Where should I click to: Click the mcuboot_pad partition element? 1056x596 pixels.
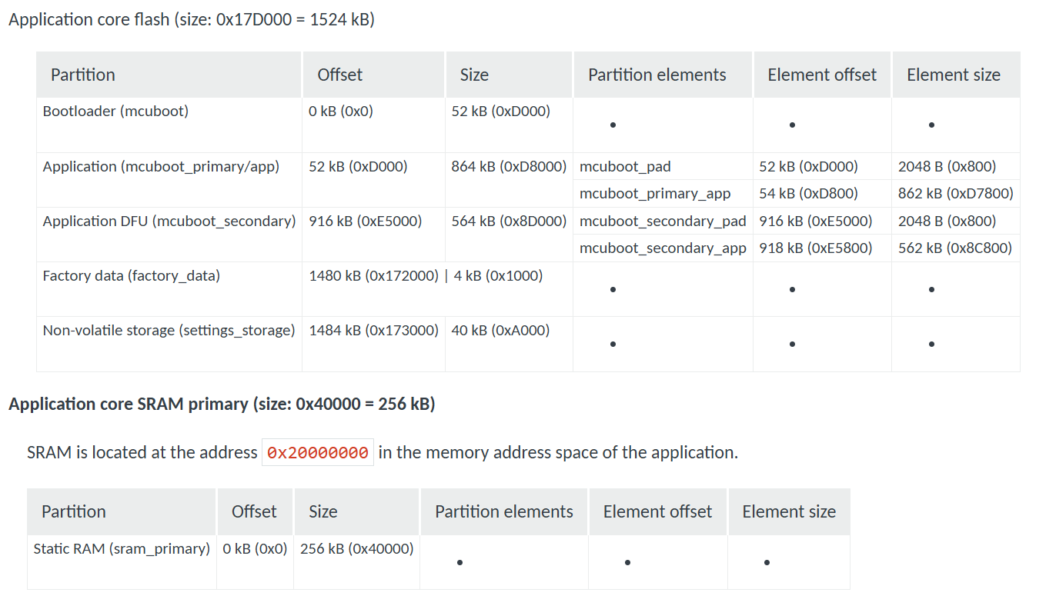625,167
